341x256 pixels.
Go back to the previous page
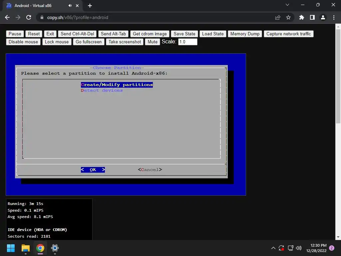pyautogui.click(x=7, y=17)
